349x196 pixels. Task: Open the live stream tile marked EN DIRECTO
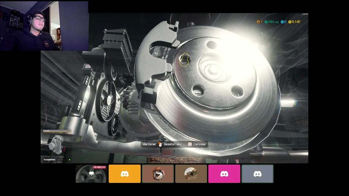tap(91, 174)
